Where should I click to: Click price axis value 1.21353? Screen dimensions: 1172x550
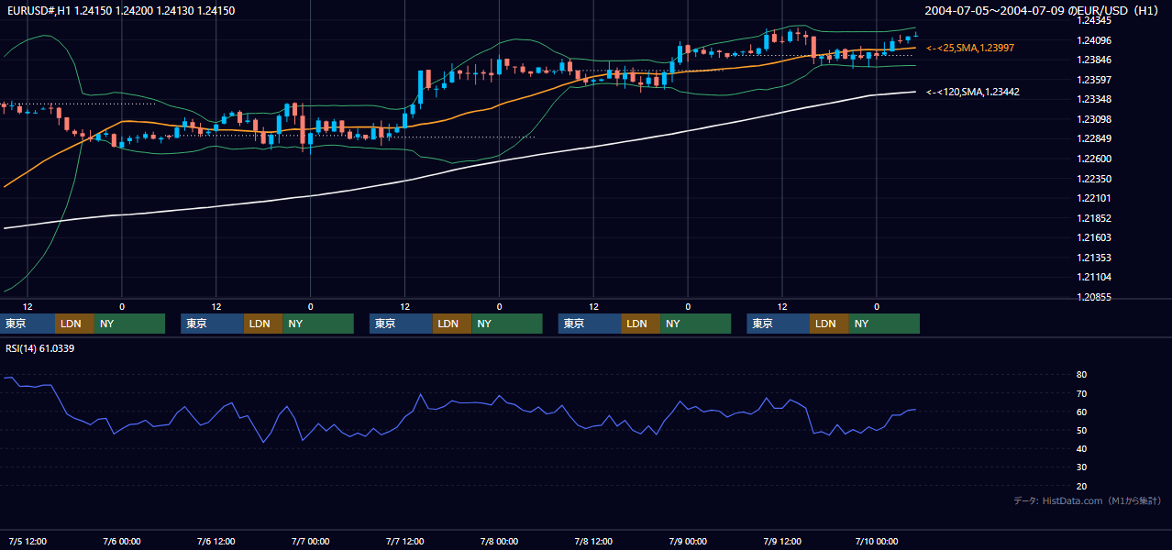[x=1094, y=258]
